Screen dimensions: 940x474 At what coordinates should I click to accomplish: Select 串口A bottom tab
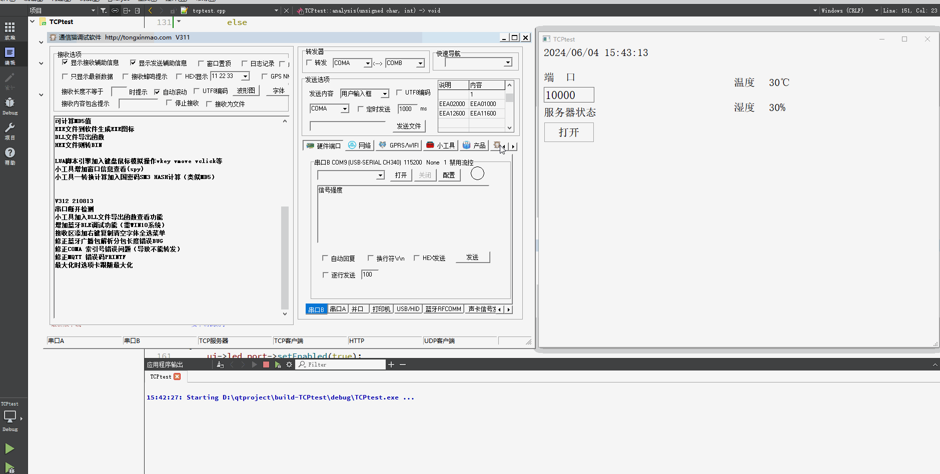pyautogui.click(x=338, y=309)
